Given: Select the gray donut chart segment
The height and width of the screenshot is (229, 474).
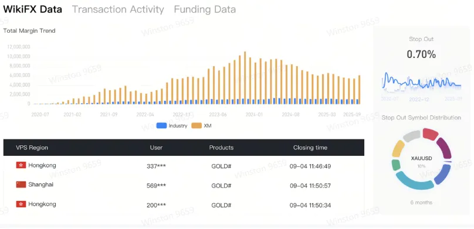Looking at the screenshot, I should (412, 136).
